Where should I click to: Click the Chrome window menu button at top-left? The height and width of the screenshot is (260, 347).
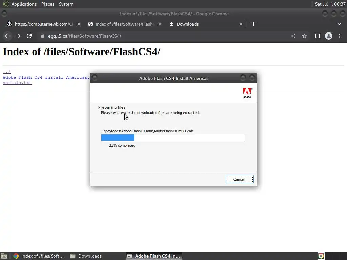click(4, 14)
